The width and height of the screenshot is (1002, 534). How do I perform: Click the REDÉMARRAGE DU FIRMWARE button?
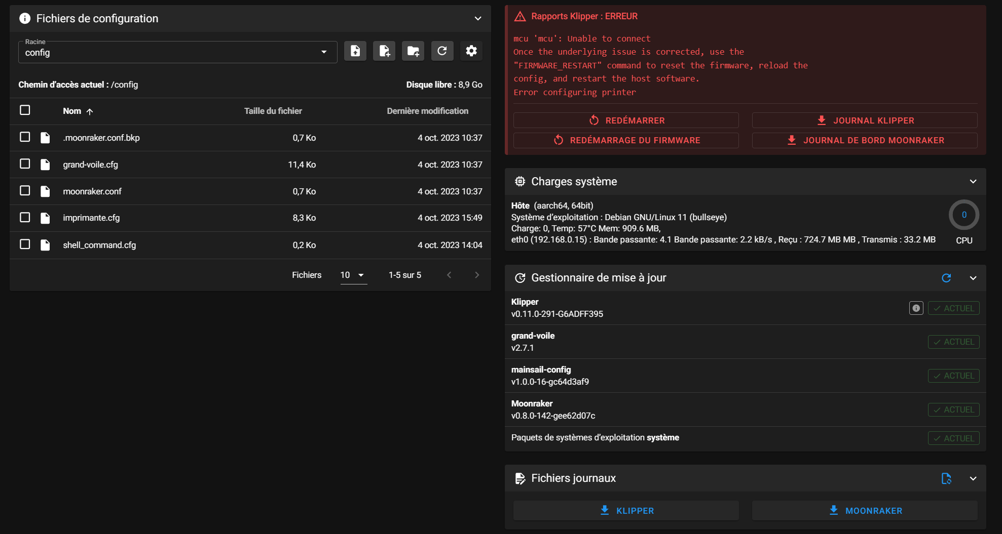point(626,140)
